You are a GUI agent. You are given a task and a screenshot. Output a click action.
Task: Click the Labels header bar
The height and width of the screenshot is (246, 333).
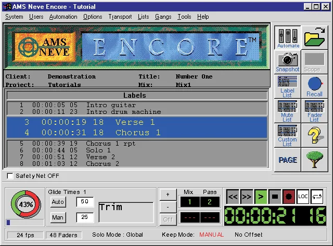click(x=137, y=96)
